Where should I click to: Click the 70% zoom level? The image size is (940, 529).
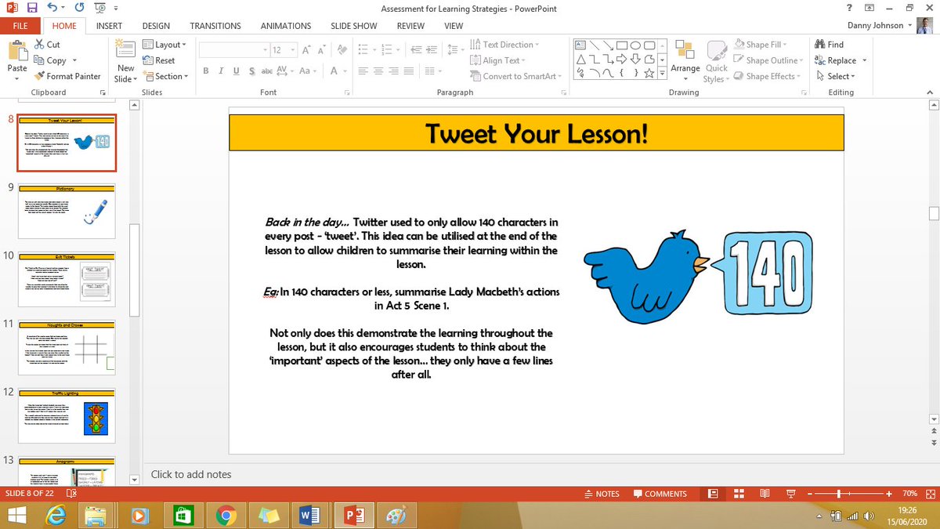[x=909, y=494]
